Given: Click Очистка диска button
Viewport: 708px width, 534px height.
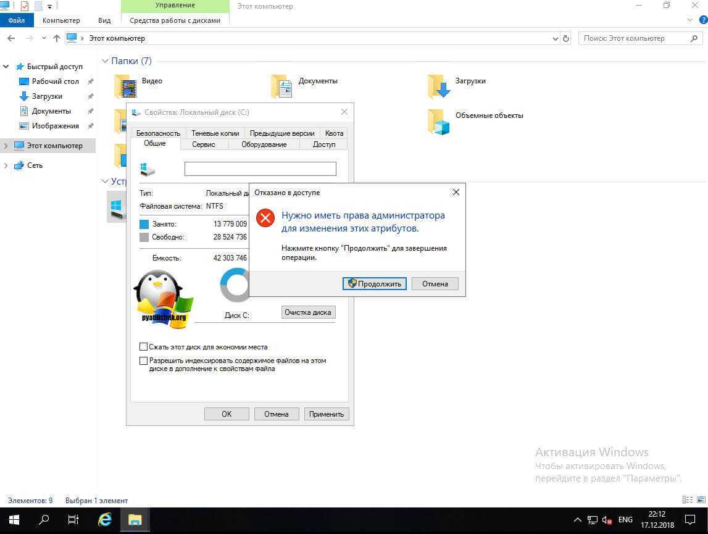Looking at the screenshot, I should (308, 312).
